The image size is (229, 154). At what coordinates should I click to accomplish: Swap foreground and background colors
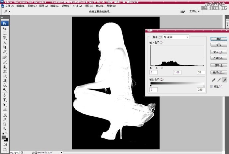[7, 133]
